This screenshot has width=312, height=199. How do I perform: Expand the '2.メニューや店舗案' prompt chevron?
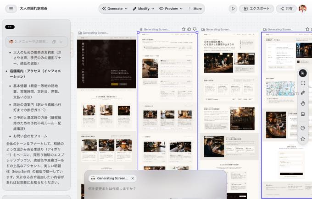click(61, 42)
